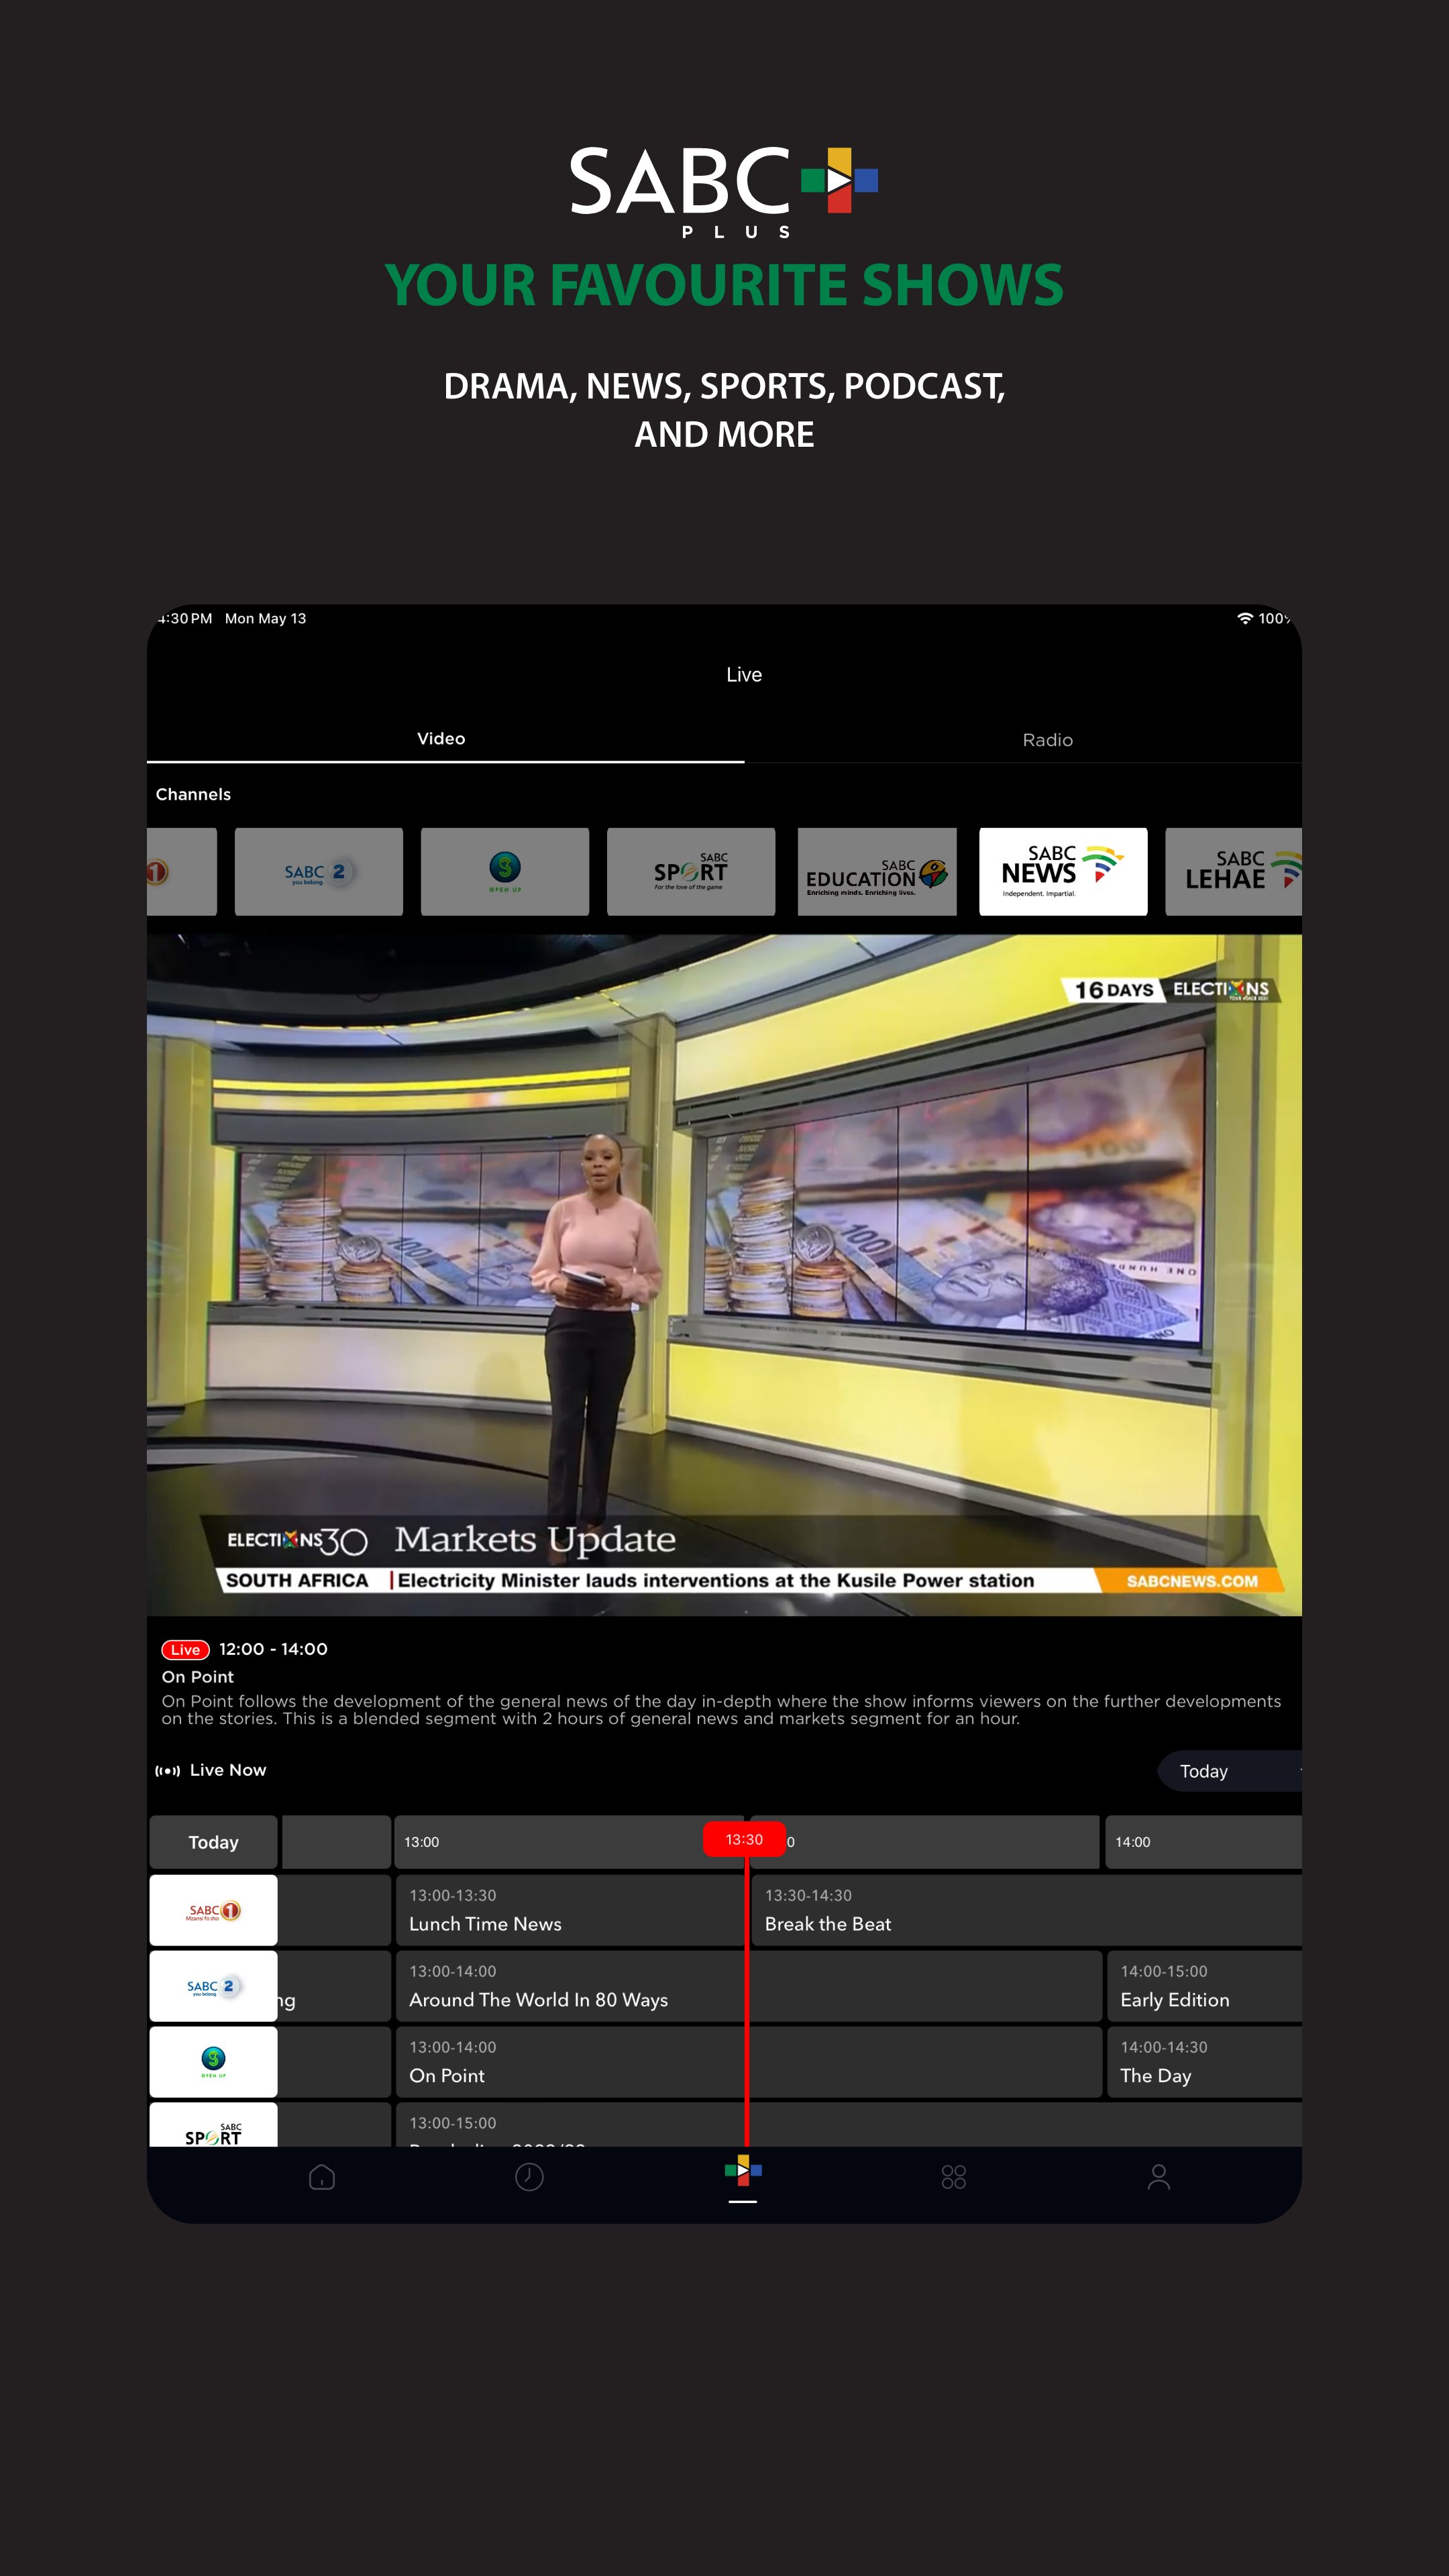Select S3 Open Up channel tile
This screenshot has height=2576, width=1449.
tap(505, 872)
